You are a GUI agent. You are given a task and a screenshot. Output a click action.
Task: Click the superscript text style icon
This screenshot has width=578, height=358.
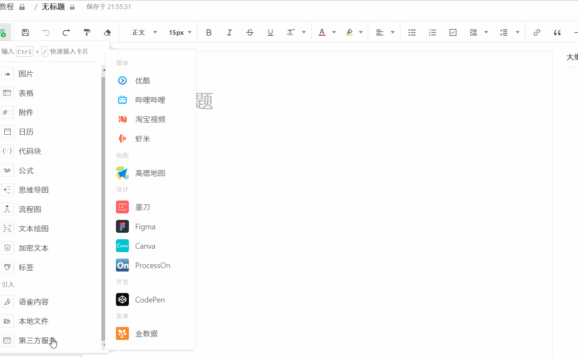pyautogui.click(x=291, y=32)
